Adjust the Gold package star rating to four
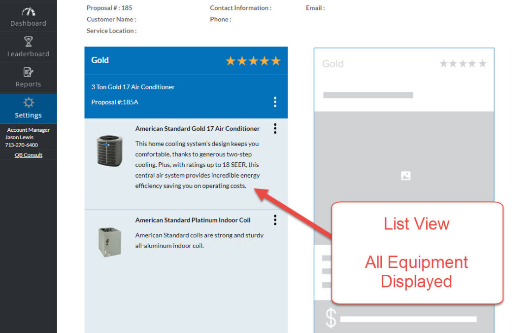 (x=264, y=61)
